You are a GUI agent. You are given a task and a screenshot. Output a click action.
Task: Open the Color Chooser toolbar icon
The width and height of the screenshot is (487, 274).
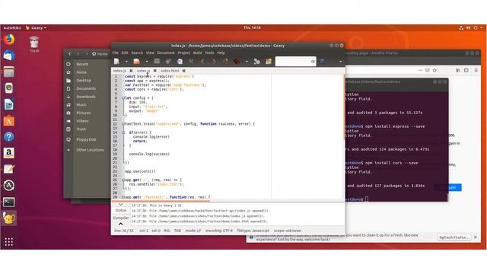(269, 62)
